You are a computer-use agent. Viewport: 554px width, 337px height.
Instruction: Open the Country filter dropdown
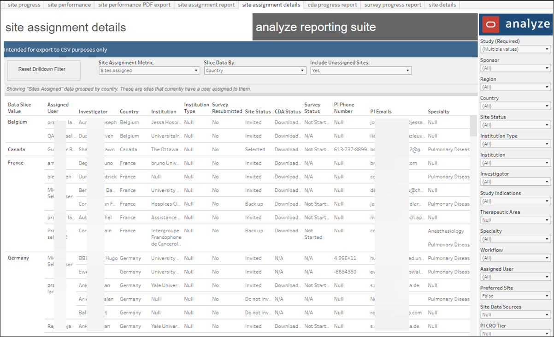click(x=515, y=106)
